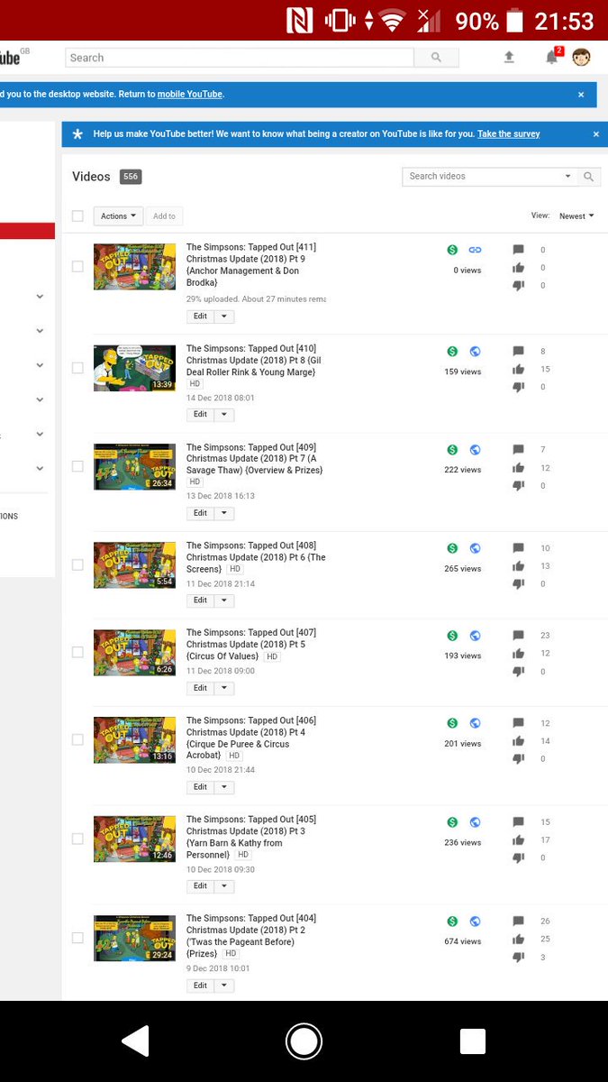The height and width of the screenshot is (1082, 608).
Task: Dismiss the creator survey banner
Action: click(x=595, y=134)
